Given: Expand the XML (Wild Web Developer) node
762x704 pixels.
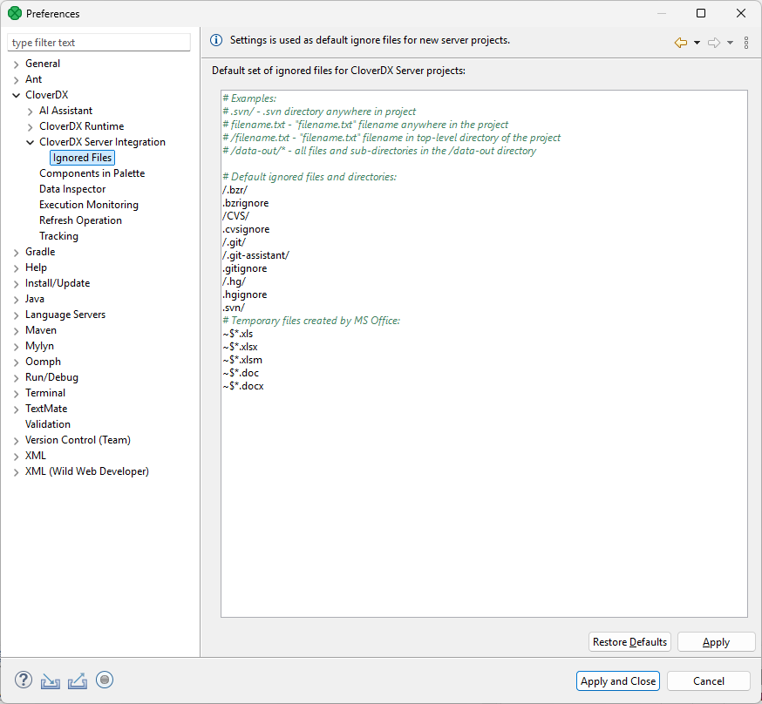Looking at the screenshot, I should [16, 472].
